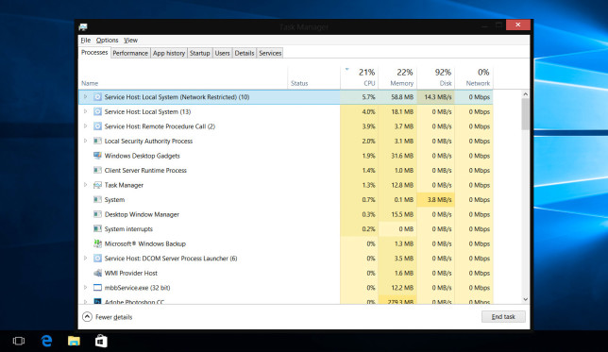Sort processes by the Network column
This screenshot has height=352, width=608.
[x=474, y=77]
